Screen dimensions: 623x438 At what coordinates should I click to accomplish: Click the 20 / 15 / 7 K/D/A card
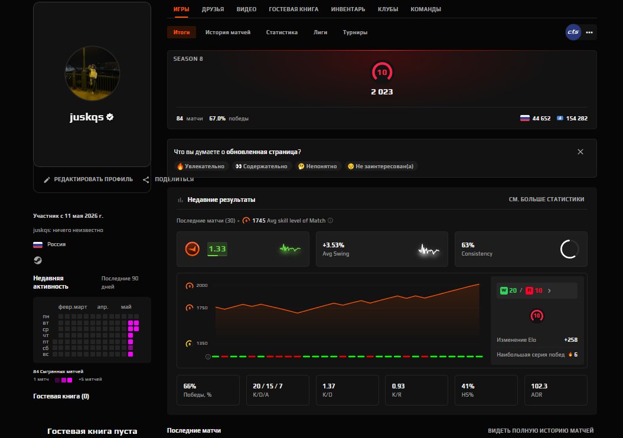(278, 390)
